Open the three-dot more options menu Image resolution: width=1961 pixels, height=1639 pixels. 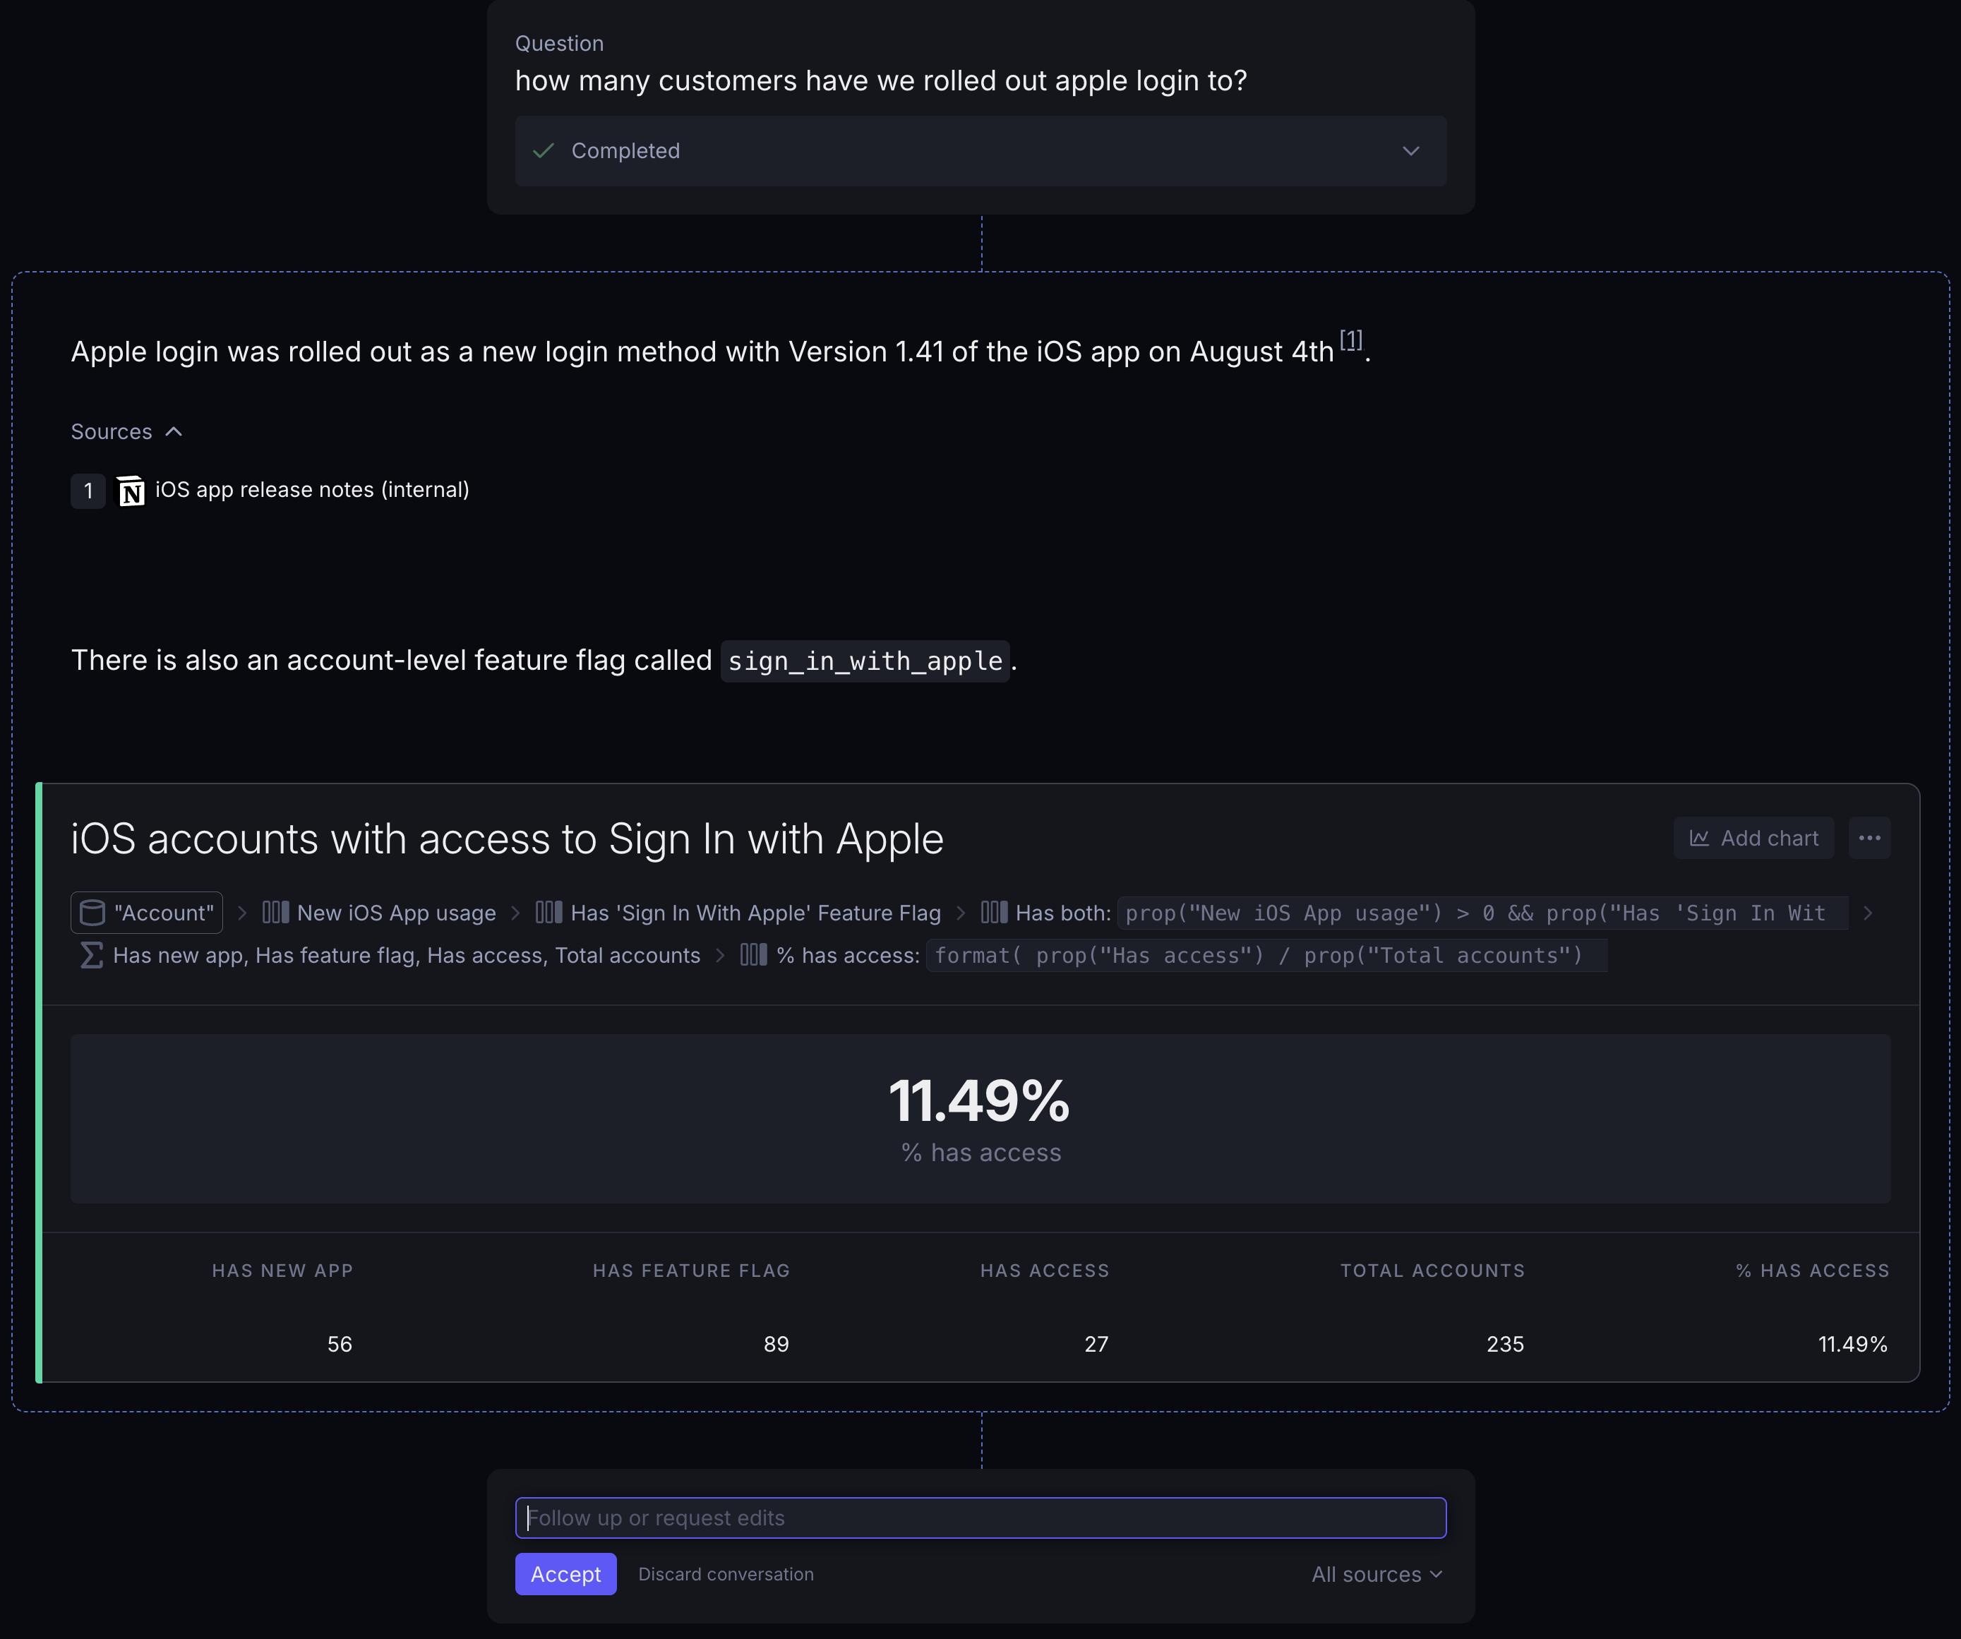pyautogui.click(x=1869, y=838)
